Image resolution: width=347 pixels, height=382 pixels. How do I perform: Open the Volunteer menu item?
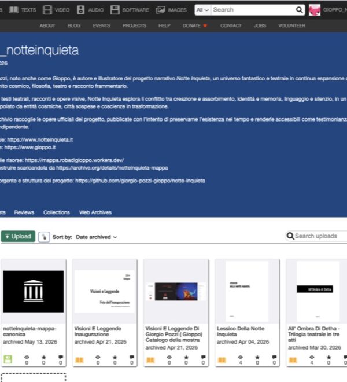(291, 25)
